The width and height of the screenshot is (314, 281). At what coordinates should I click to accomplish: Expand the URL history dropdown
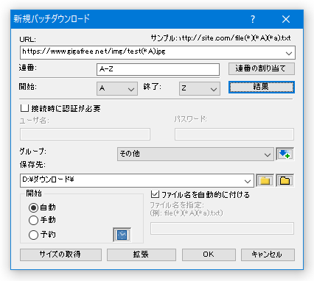(x=289, y=53)
